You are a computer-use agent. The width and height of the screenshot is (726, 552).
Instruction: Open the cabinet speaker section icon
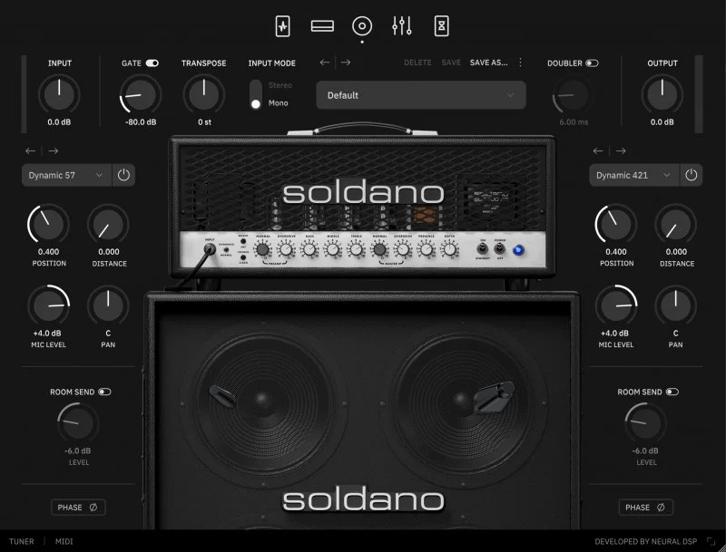[362, 26]
